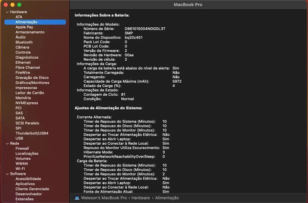Image resolution: width=308 pixels, height=203 pixels.
Task: Select Thunderbolt/USB4 in the sidebar
Action: coord(32,133)
